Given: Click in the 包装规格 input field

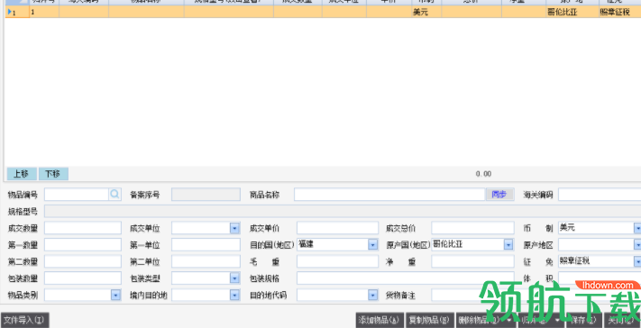Looking at the screenshot, I should tap(405, 278).
